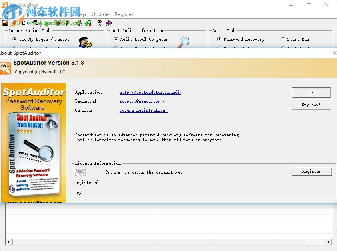Select the Copy toolbar icon
Image resolution: width=337 pixels, height=251 pixels.
pos(25,23)
